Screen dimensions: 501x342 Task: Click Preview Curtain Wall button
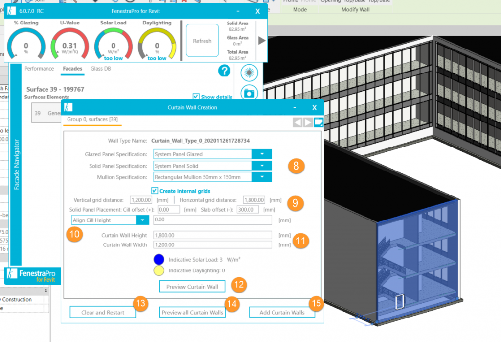(192, 287)
